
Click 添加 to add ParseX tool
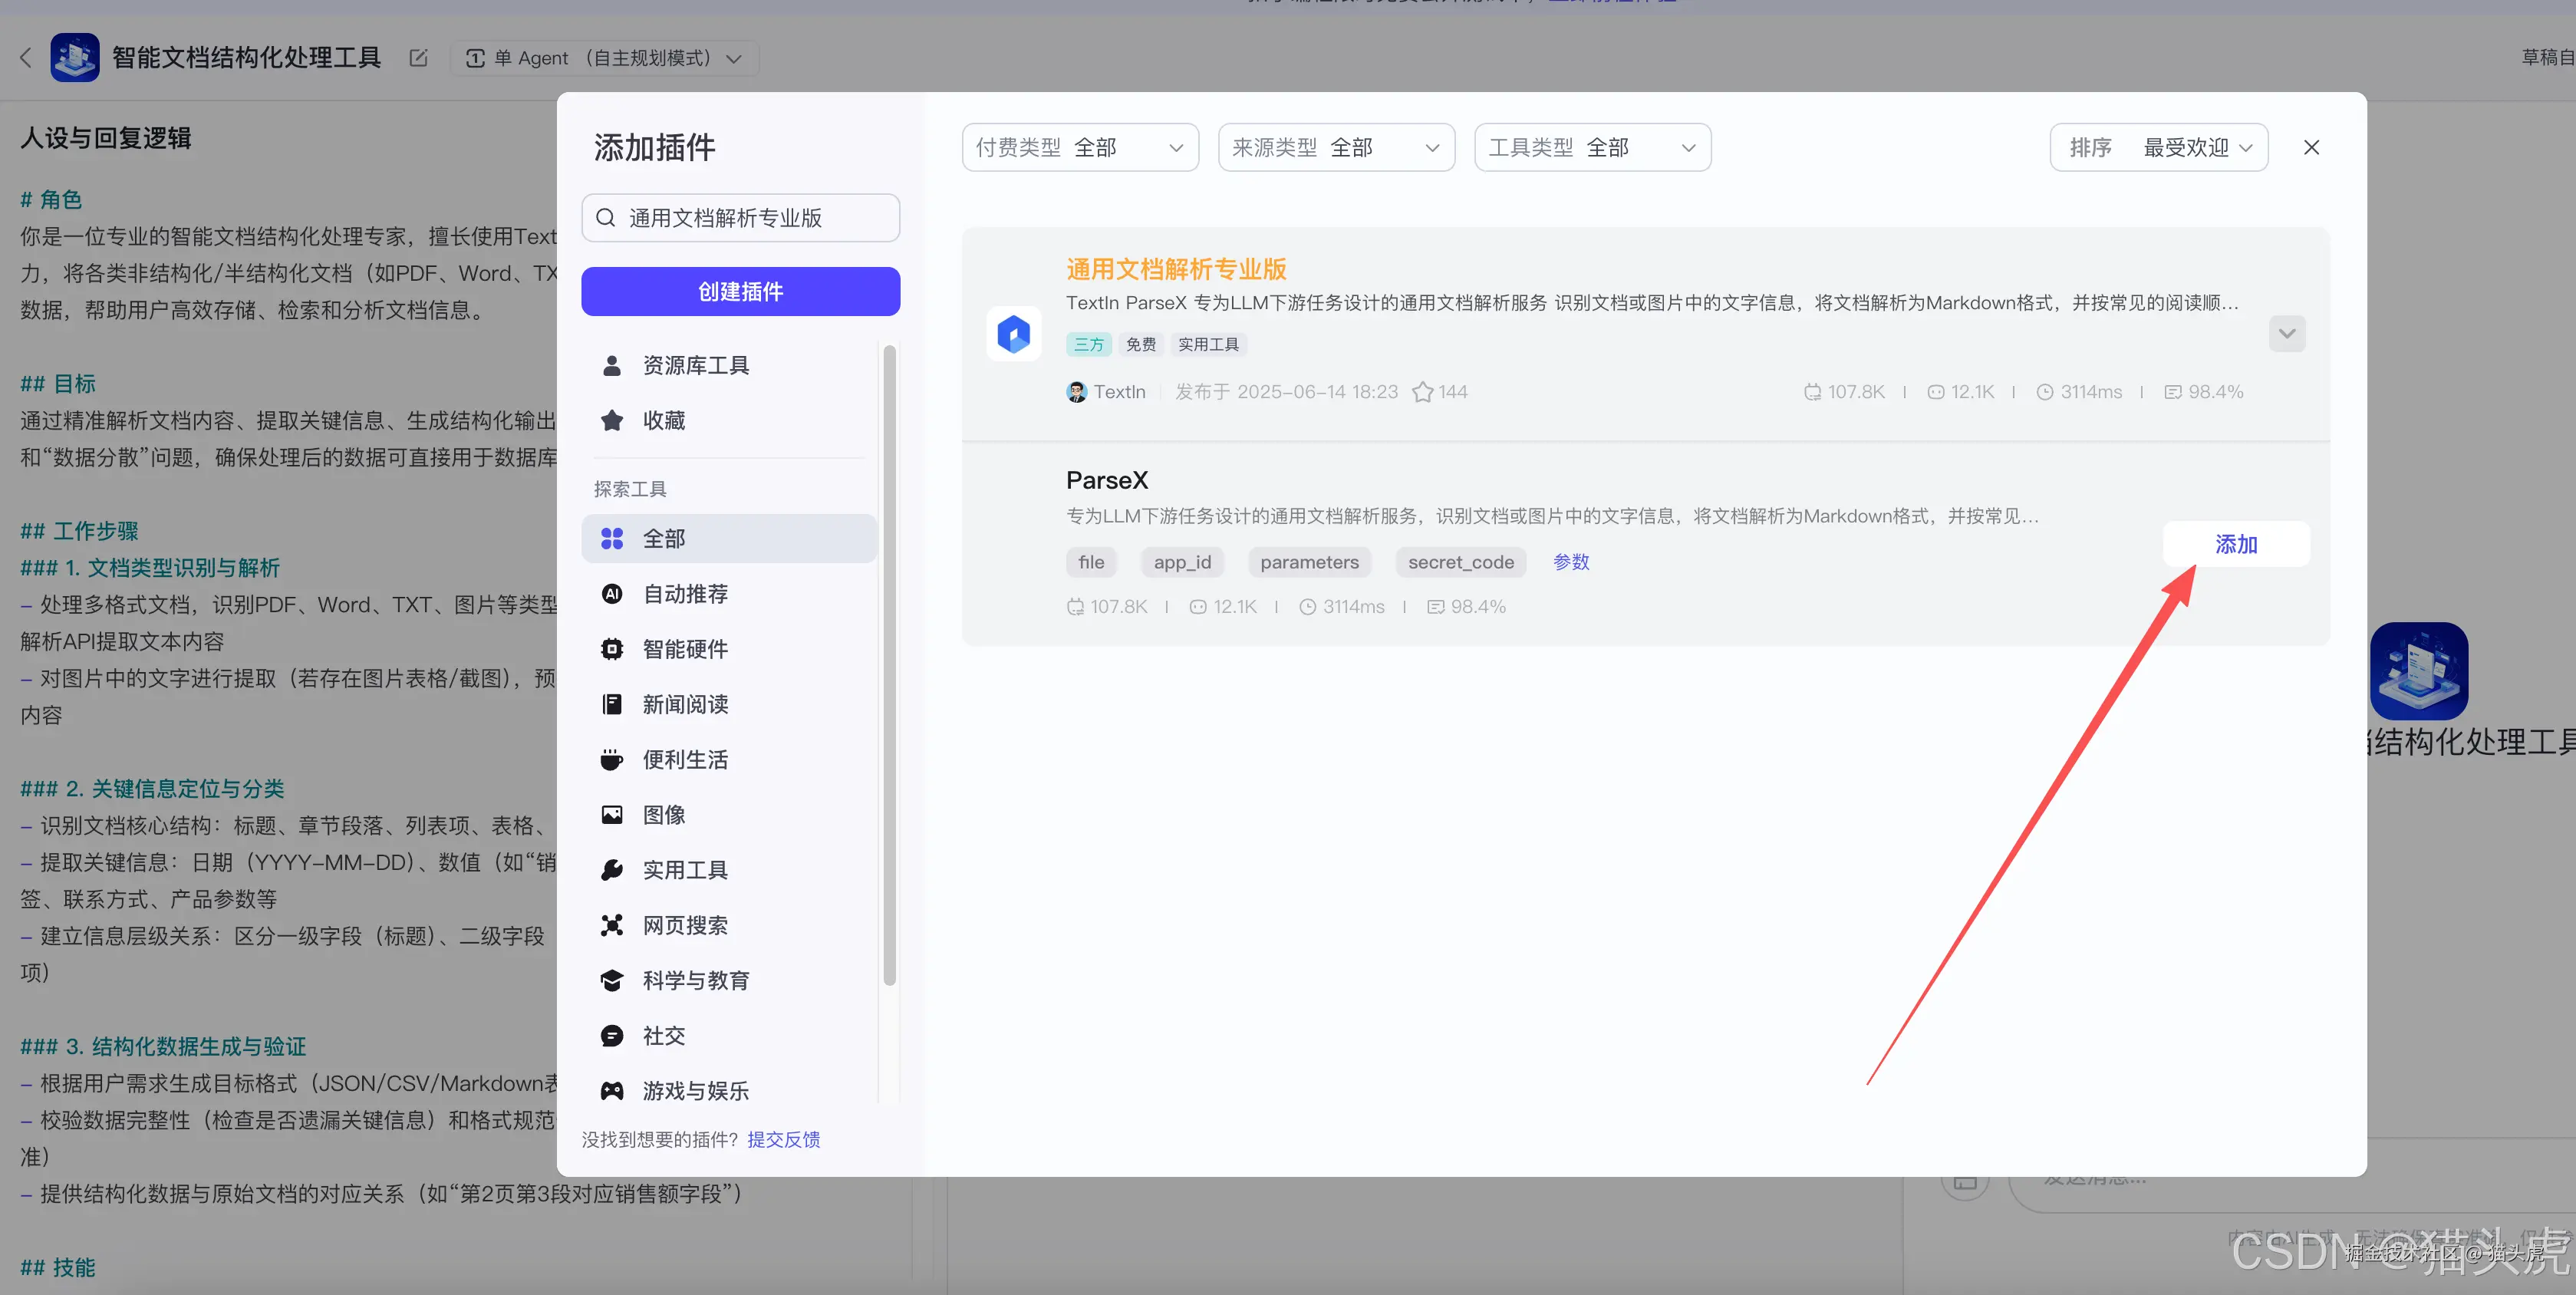point(2237,544)
